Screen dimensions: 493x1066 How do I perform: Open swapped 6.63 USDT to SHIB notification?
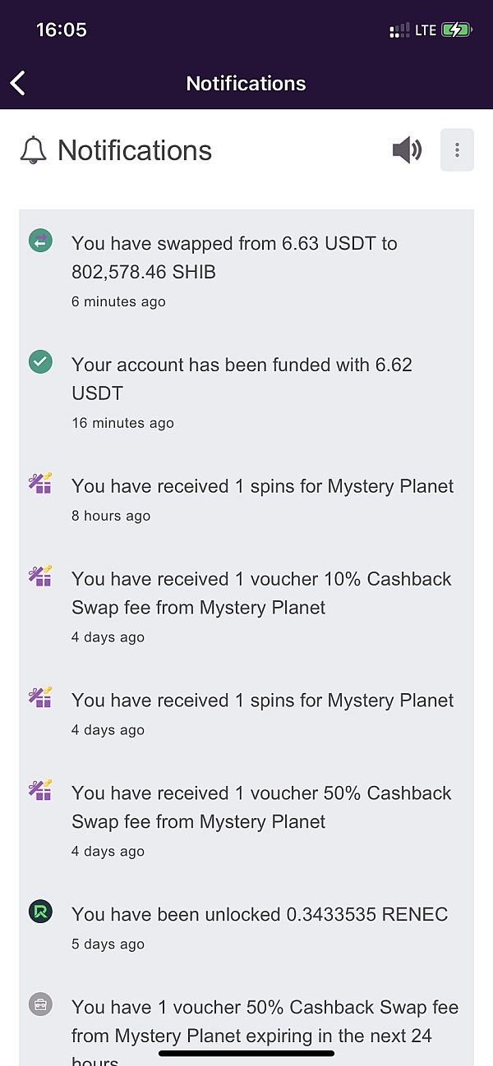234,257
